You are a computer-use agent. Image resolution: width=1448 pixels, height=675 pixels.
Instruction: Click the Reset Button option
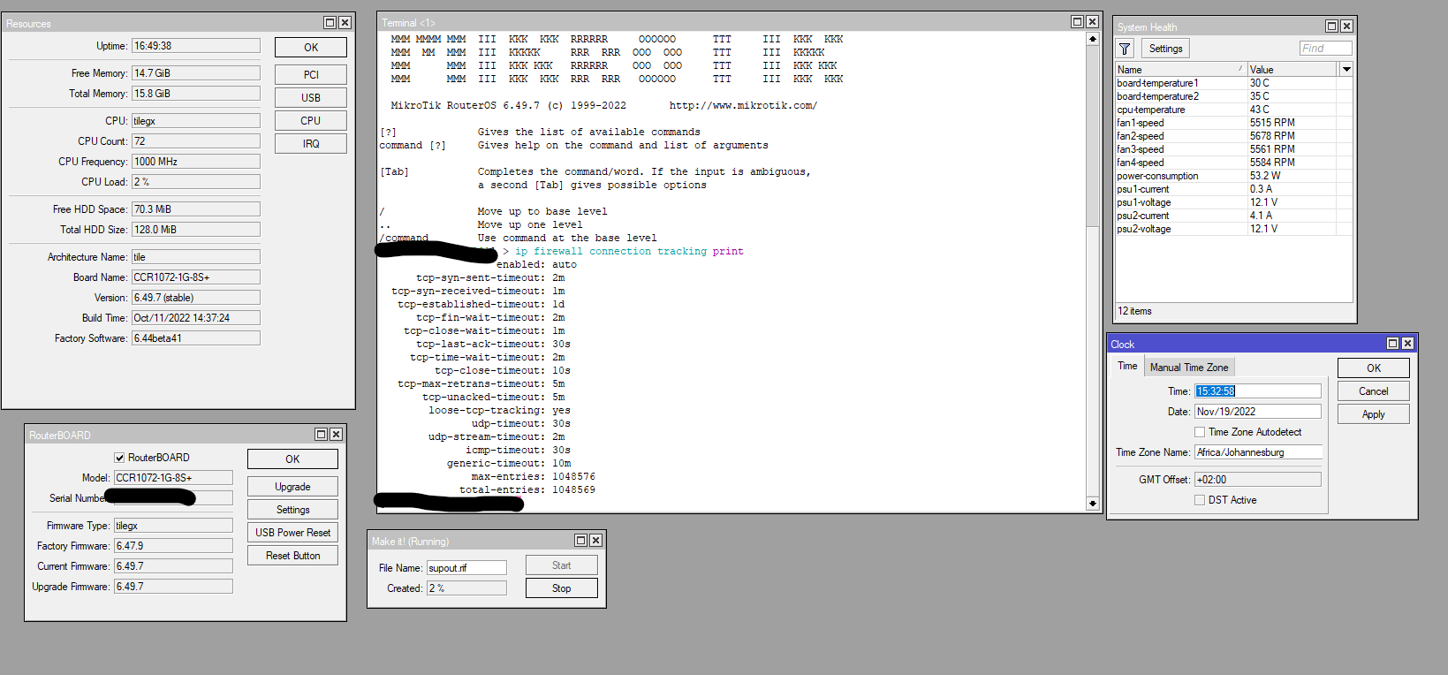(x=292, y=556)
